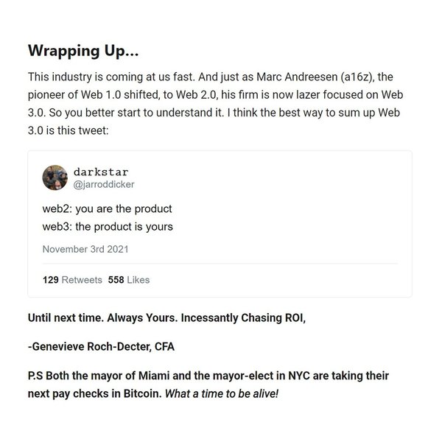Image resolution: width=442 pixels, height=442 pixels.
Task: View the 129 Retweets count
Action: (72, 280)
